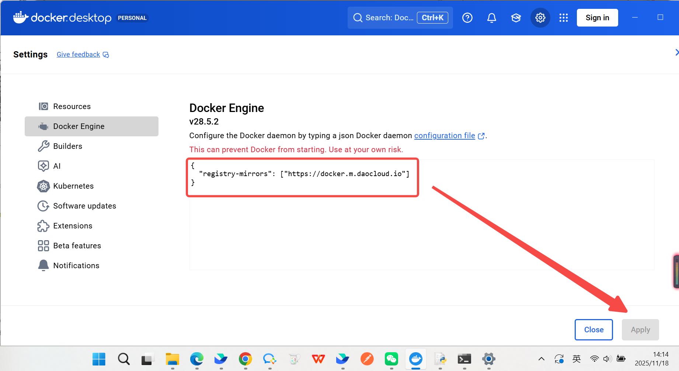Screen dimensions: 679x371
Task: Select Docker Engine in settings sidebar
Action: [91, 126]
